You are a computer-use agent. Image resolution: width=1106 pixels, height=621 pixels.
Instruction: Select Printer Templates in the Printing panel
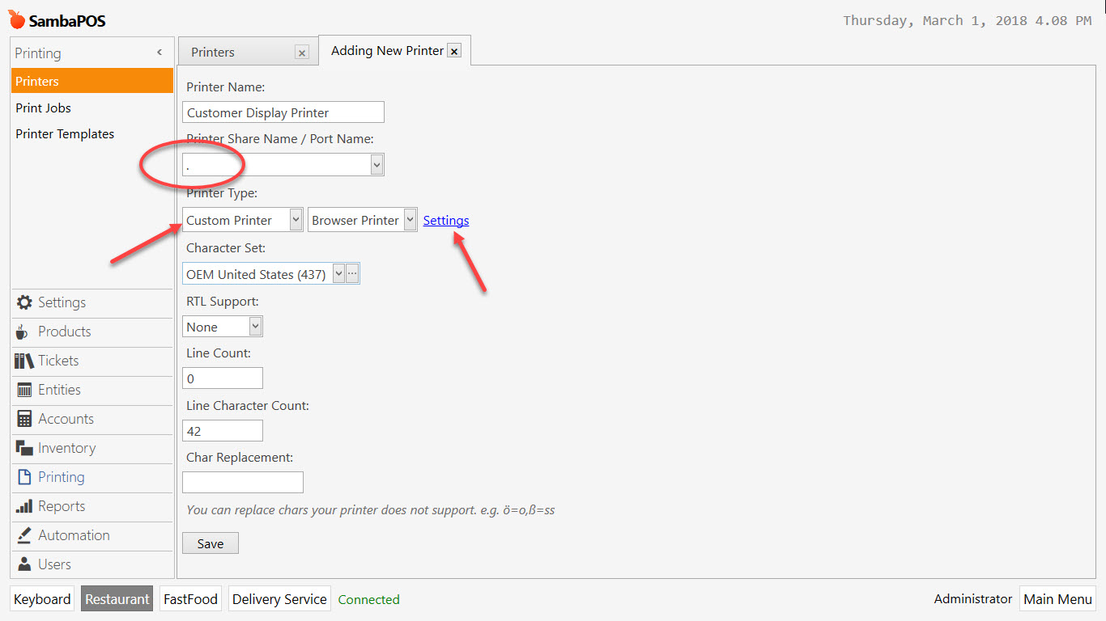click(x=65, y=133)
